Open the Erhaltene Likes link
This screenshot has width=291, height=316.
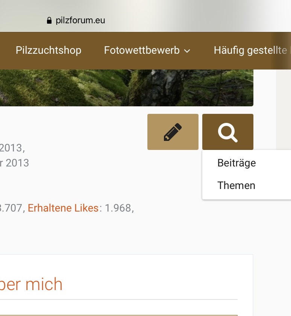click(x=63, y=208)
